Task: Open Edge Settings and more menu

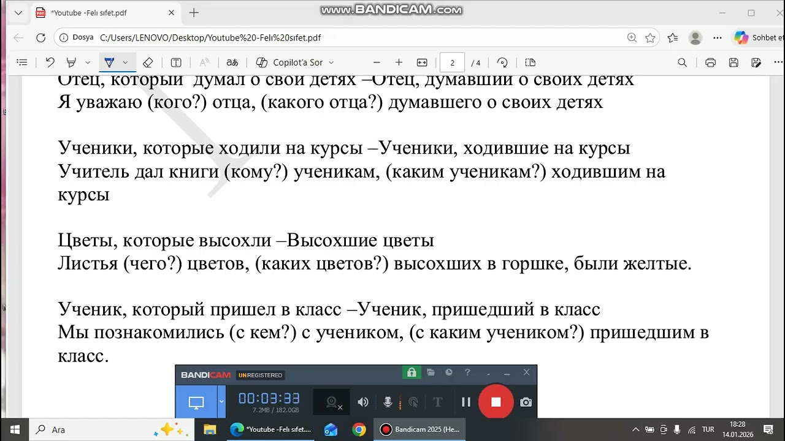Action: click(718, 37)
